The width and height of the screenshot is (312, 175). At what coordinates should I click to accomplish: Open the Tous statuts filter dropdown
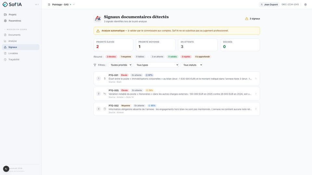(192, 65)
